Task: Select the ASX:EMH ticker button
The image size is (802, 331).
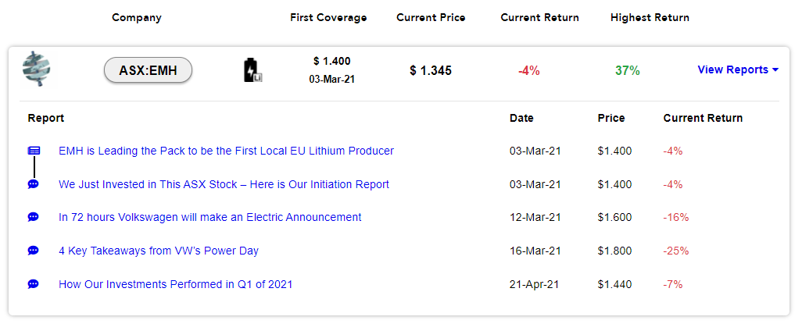Action: click(148, 70)
